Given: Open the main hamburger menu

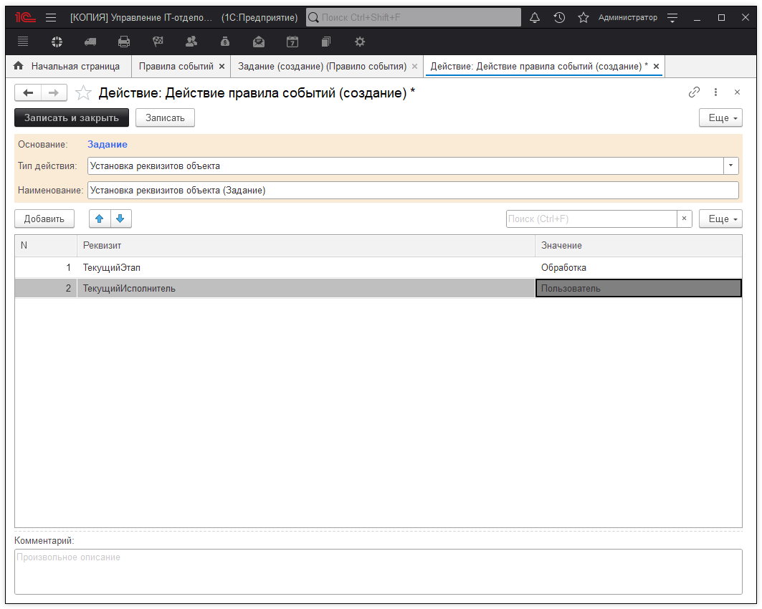Looking at the screenshot, I should (x=51, y=17).
